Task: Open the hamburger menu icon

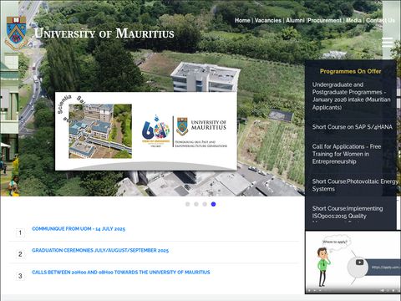Action: click(388, 42)
